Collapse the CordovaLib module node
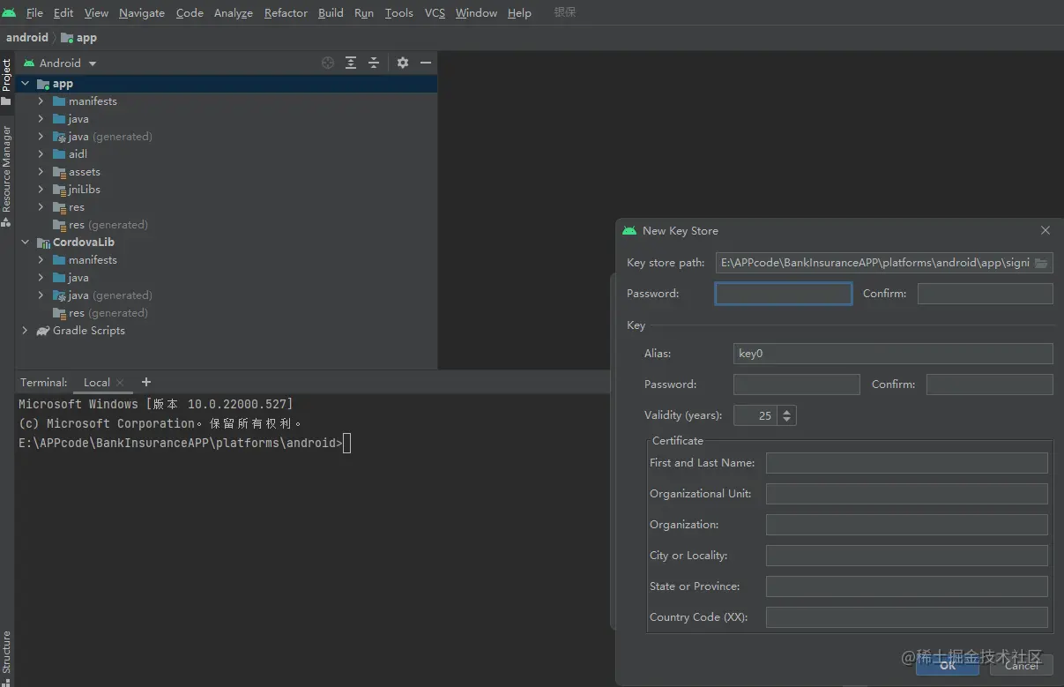1064x687 pixels. click(x=25, y=243)
